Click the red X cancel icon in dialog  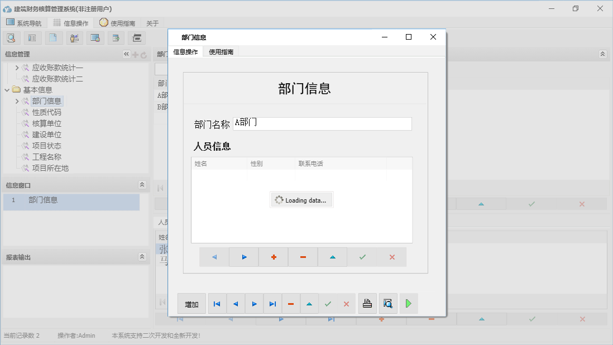(x=346, y=303)
